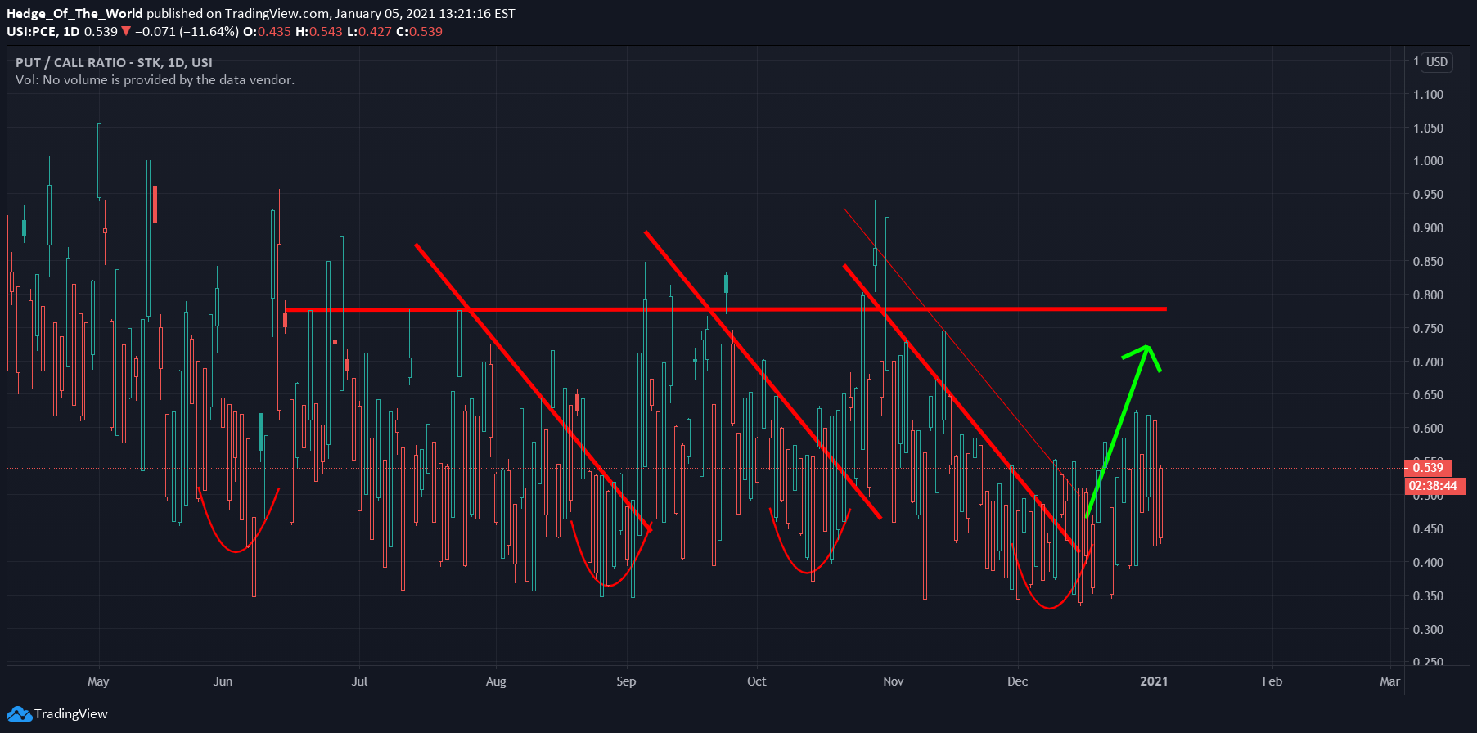
Task: Click the May label on time axis
Action: pos(98,681)
